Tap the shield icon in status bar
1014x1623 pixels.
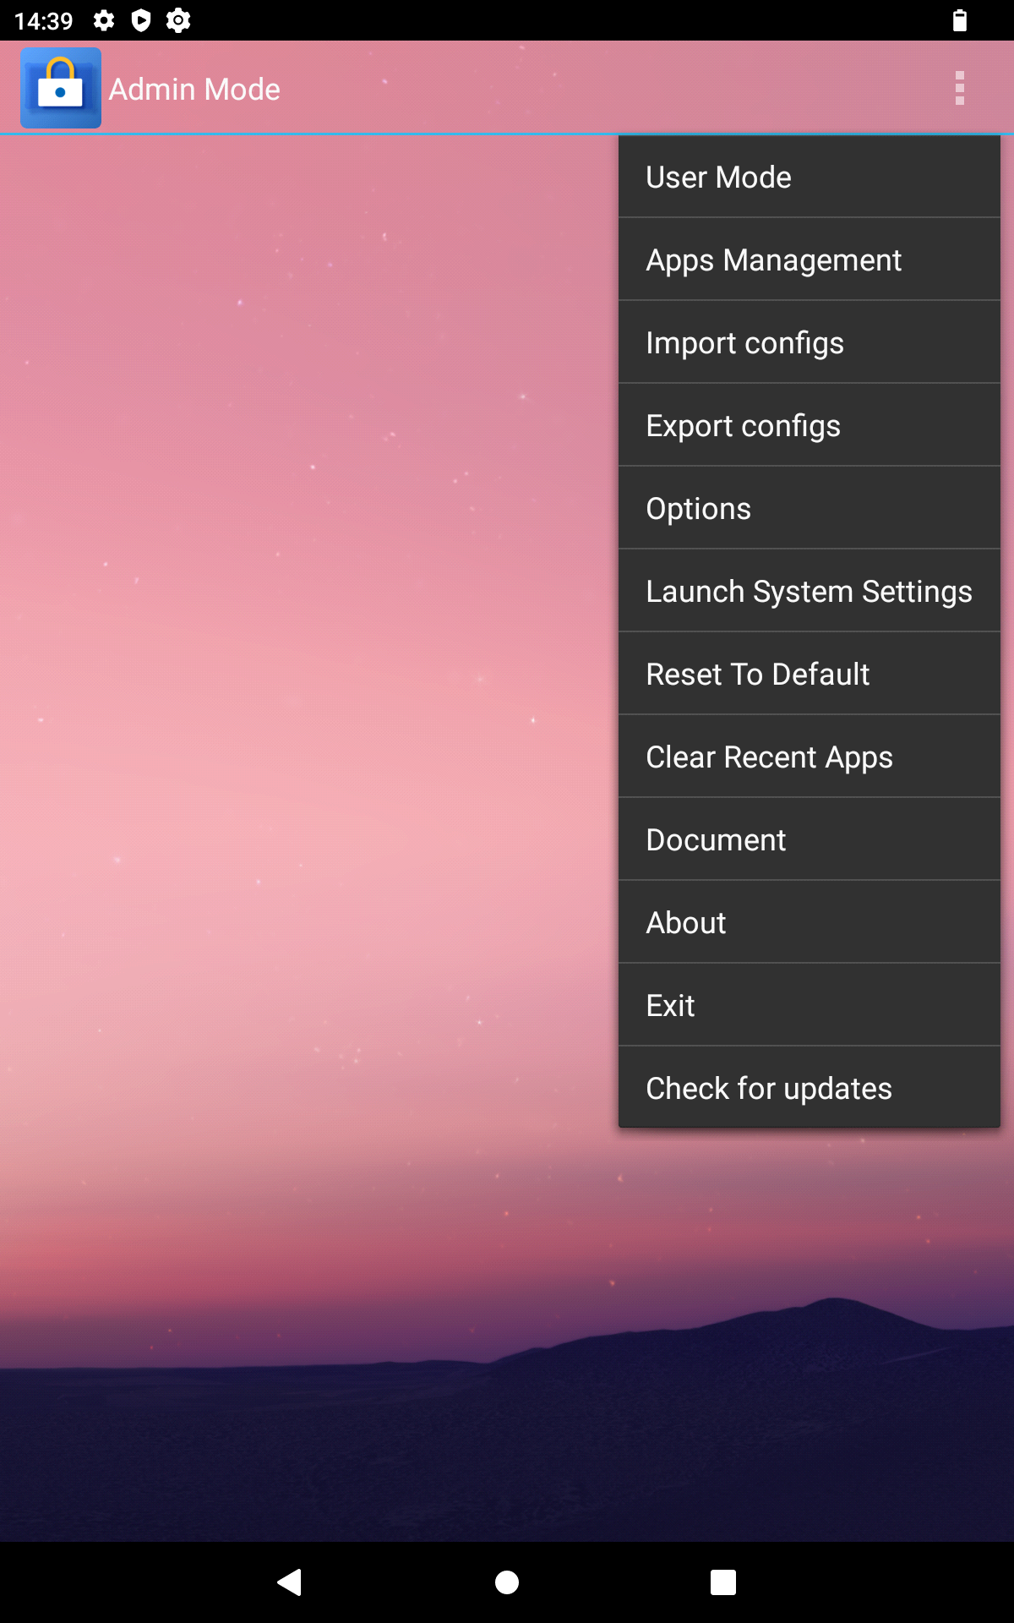point(141,20)
